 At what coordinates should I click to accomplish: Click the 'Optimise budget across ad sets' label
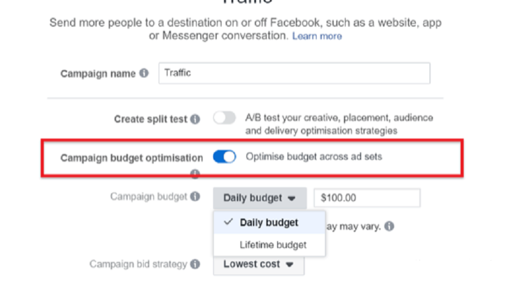click(x=314, y=157)
